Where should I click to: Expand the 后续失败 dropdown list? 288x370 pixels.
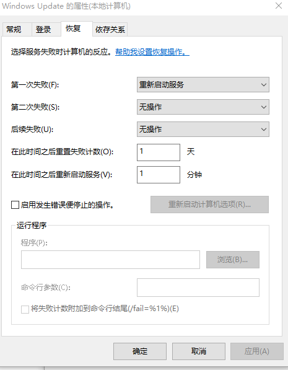point(203,129)
